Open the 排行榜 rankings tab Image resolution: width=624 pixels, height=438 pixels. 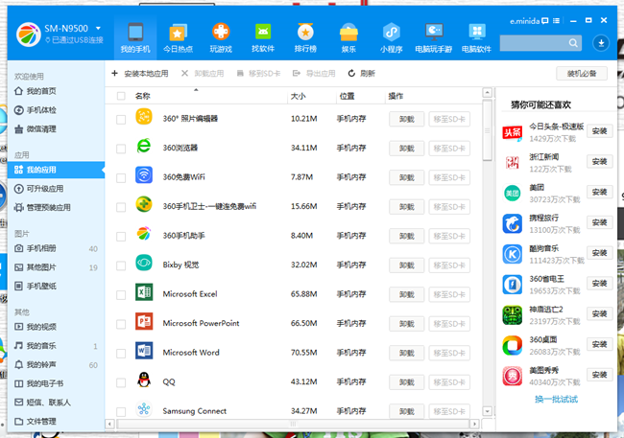(305, 38)
